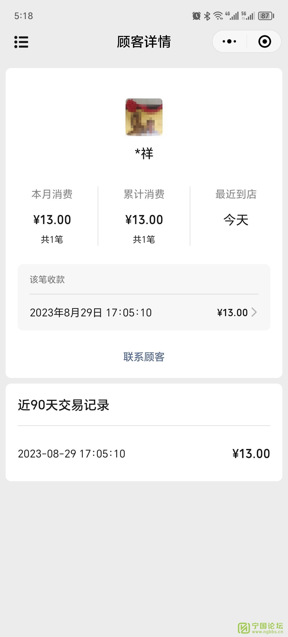Tap the 最近到店 今天 block
The height and width of the screenshot is (637, 288).
pyautogui.click(x=236, y=211)
